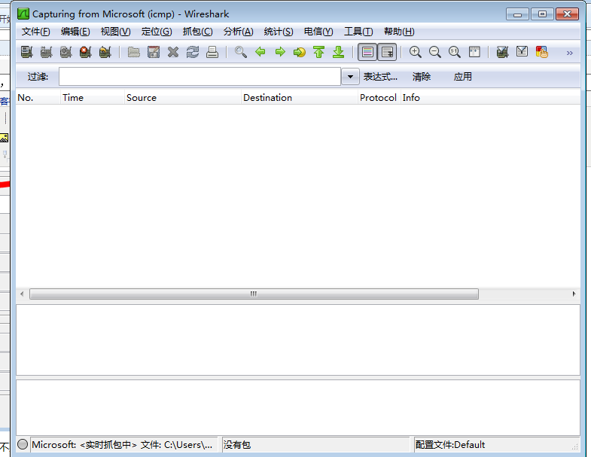The width and height of the screenshot is (591, 457).
Task: Open capture options from the toolbar
Action: 46,52
